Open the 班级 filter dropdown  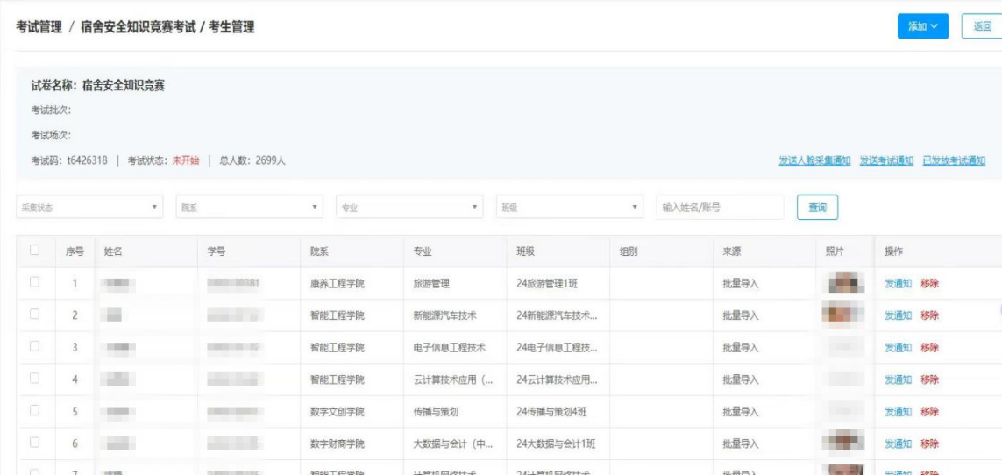pyautogui.click(x=570, y=208)
